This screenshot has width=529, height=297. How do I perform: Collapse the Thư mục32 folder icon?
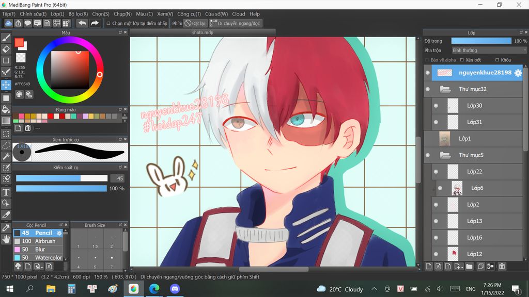445,89
